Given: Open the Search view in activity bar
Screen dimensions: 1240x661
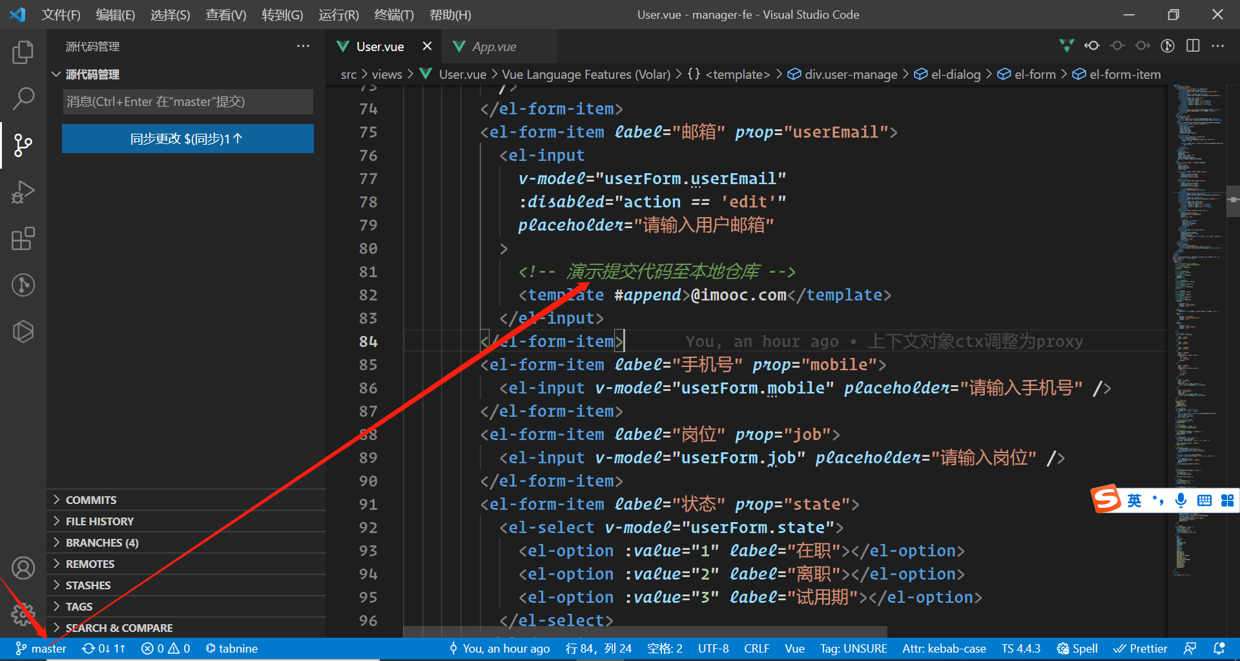Looking at the screenshot, I should [x=23, y=99].
